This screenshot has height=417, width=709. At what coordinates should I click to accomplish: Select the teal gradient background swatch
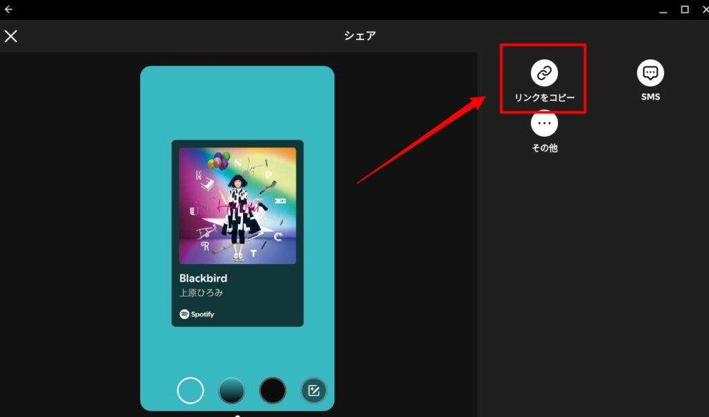(x=231, y=390)
